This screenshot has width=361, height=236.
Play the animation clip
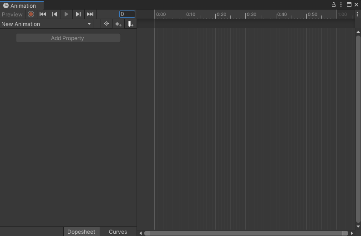66,14
